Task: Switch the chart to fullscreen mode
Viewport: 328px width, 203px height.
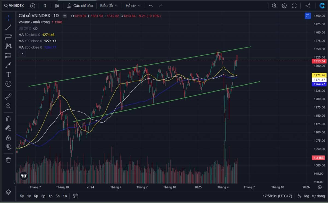Action: (294, 5)
